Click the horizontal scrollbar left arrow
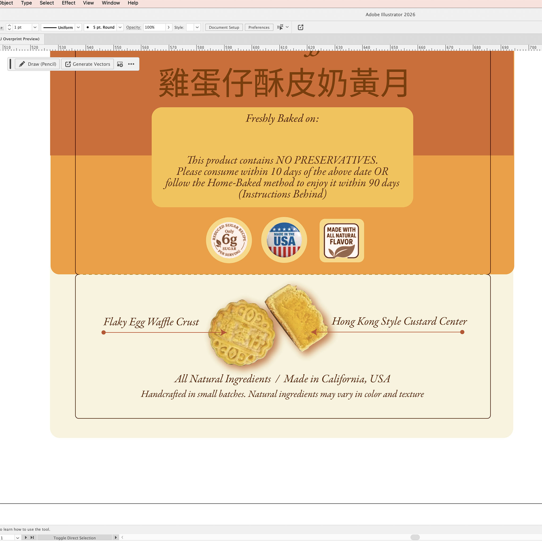Image resolution: width=542 pixels, height=542 pixels. [x=122, y=537]
